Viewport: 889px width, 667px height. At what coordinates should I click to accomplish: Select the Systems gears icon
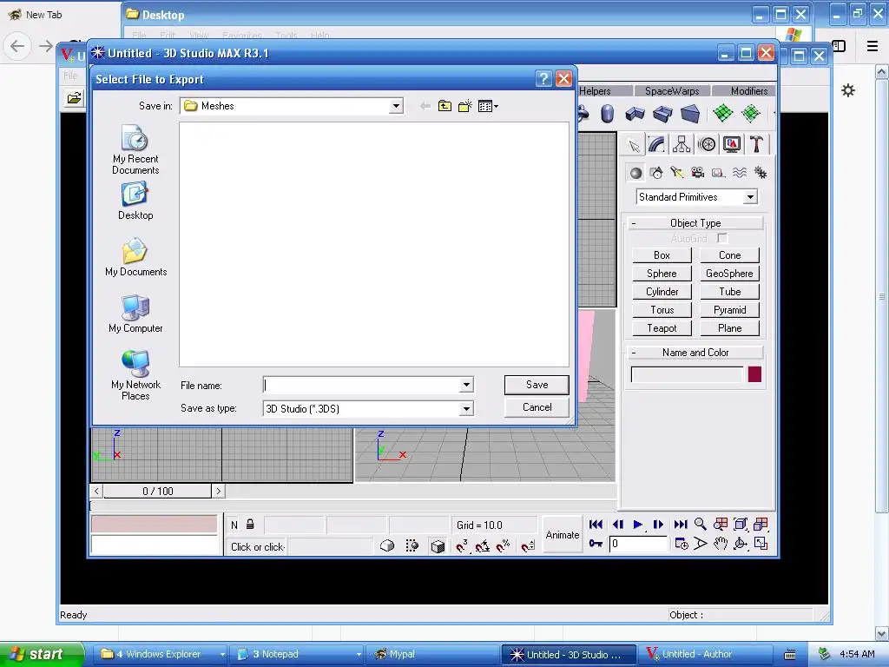pyautogui.click(x=761, y=173)
